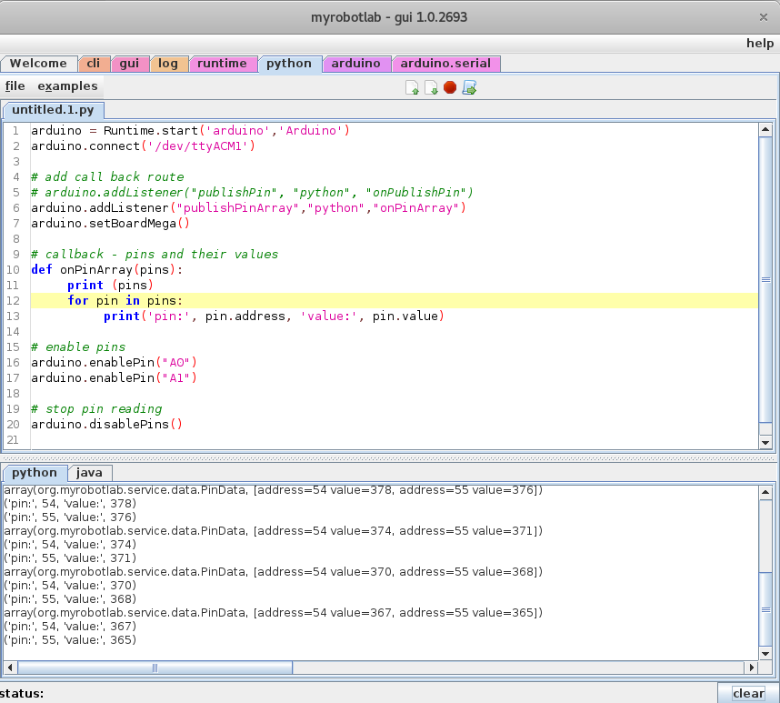Click the arduino.enablePin("A1") line
Viewport: 780px width, 703px height.
coord(114,377)
